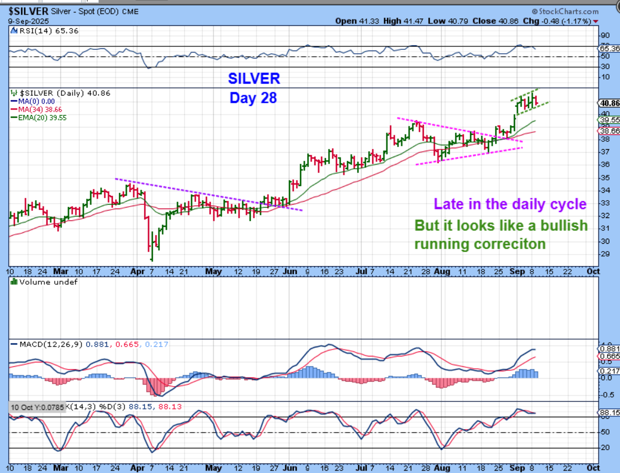This screenshot has height=473, width=620.
Task: Click the blue SILVER annotation heading
Action: pos(254,78)
